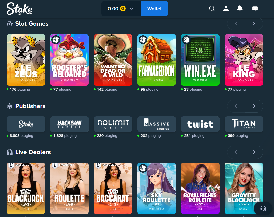View notifications via the bell icon
Screen dimensions: 274x217
tap(240, 8)
